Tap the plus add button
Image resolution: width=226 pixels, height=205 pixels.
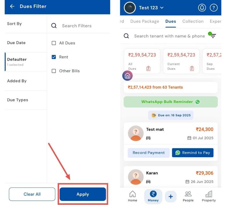coord(171,197)
